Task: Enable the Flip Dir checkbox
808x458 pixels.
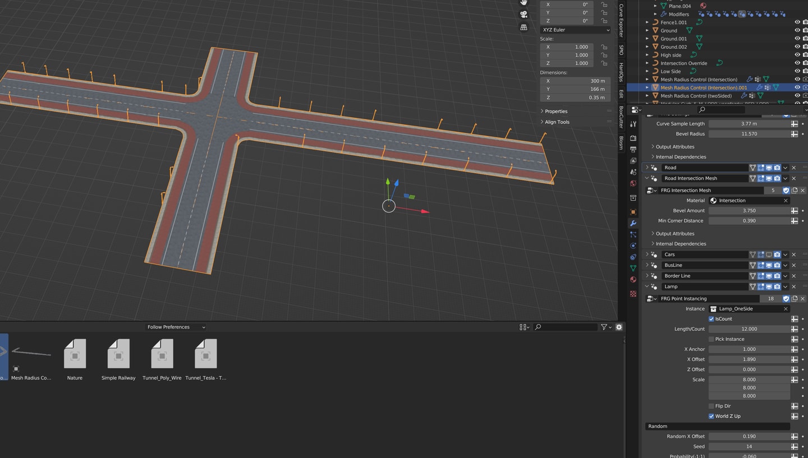Action: 711,406
